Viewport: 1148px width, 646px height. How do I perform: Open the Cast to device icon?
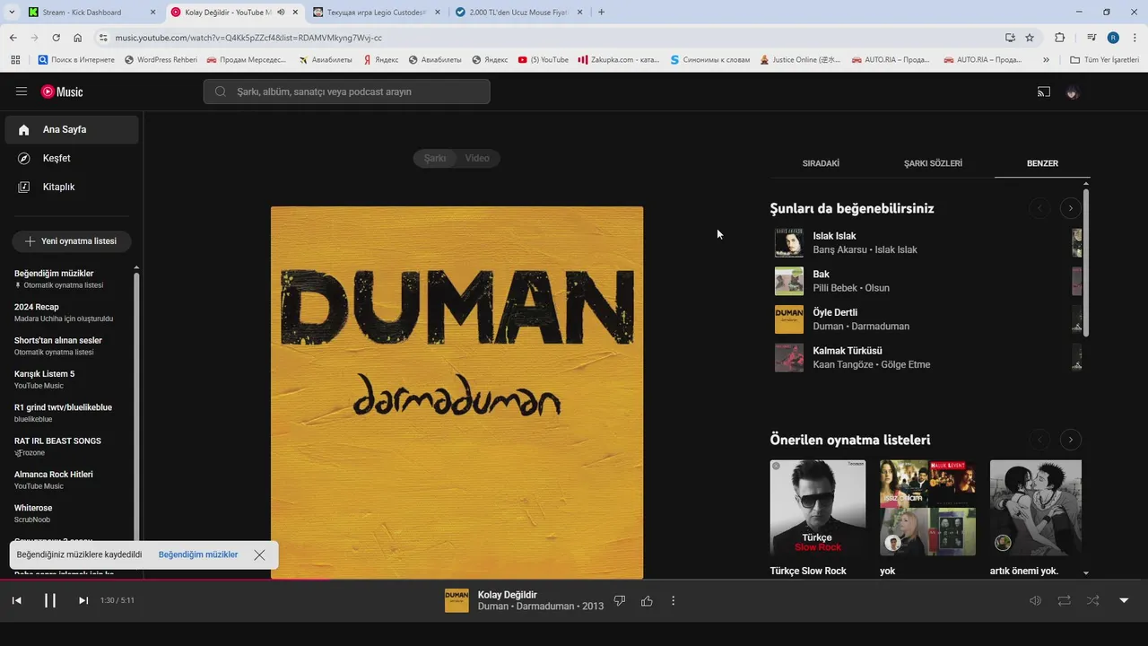[1044, 92]
